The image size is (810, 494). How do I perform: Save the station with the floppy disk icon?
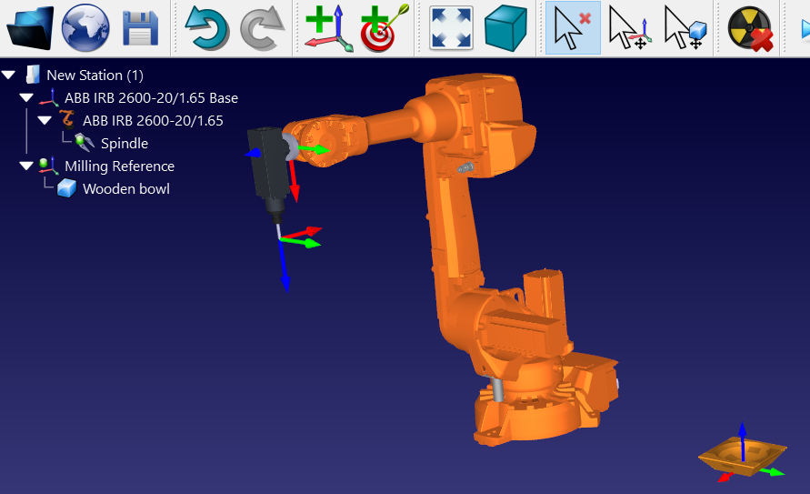tap(141, 28)
